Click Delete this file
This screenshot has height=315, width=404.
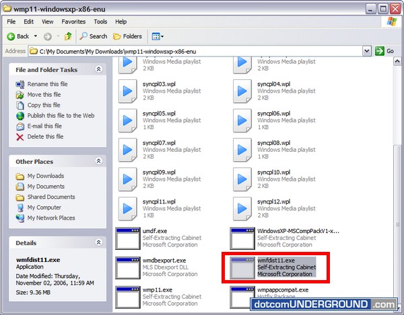coord(45,137)
